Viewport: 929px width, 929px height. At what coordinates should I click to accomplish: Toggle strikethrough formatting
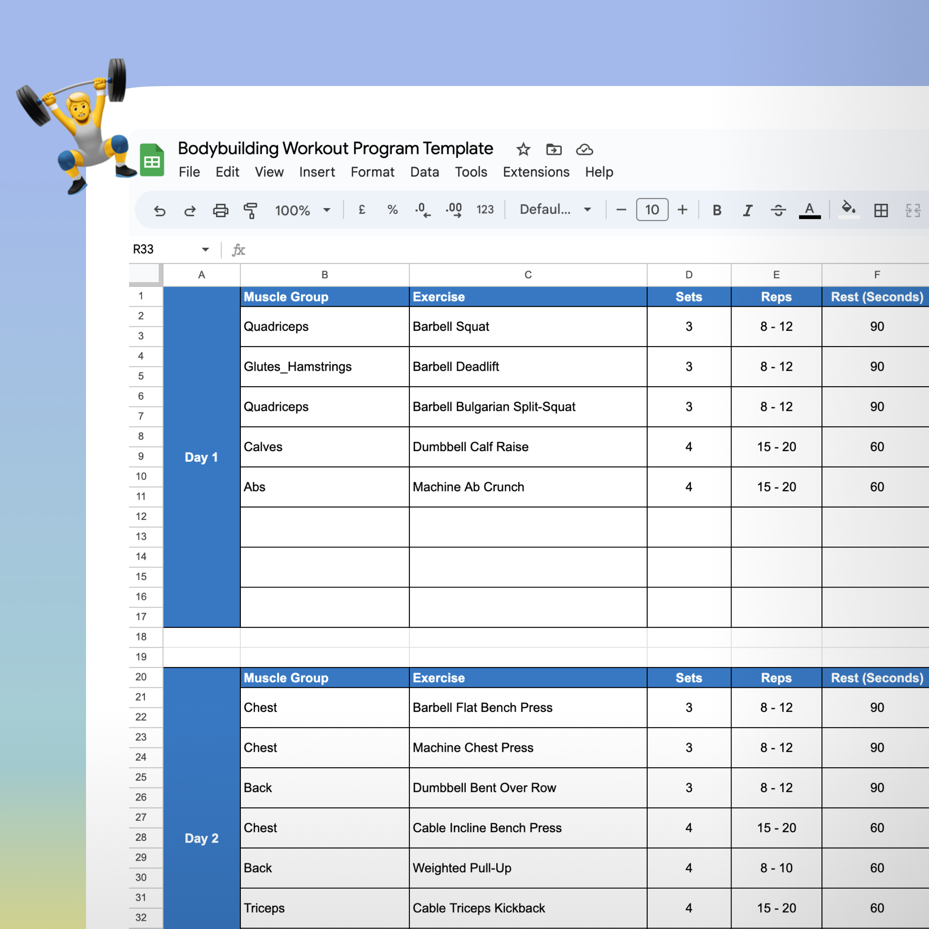(x=778, y=210)
